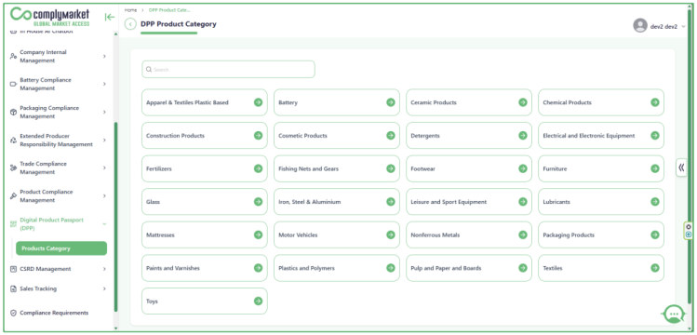Open the Glass category card

point(205,202)
